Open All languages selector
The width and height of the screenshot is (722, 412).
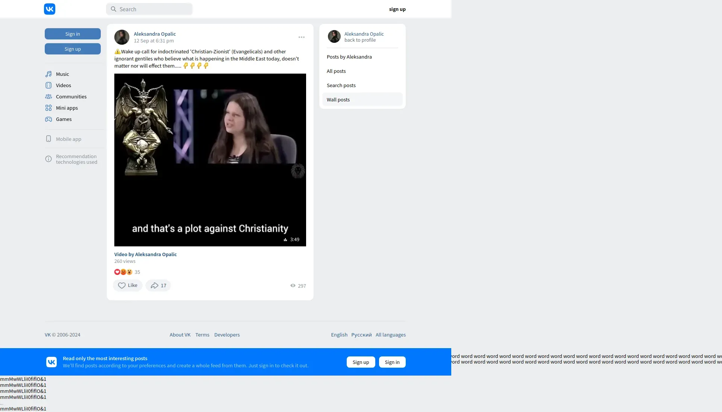point(390,335)
